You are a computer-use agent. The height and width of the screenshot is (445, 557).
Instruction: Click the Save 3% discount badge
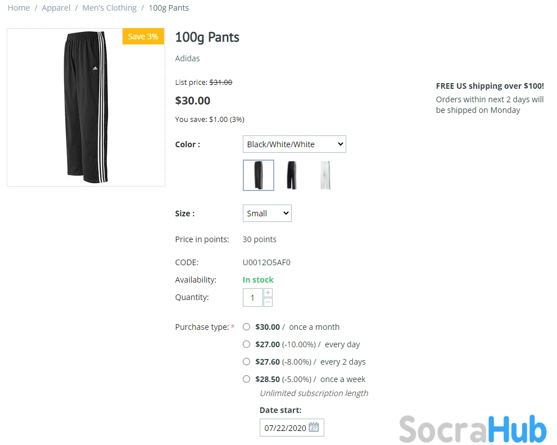143,37
